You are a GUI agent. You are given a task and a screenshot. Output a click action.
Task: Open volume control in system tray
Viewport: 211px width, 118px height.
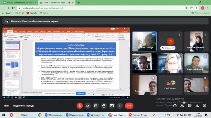[185, 115]
